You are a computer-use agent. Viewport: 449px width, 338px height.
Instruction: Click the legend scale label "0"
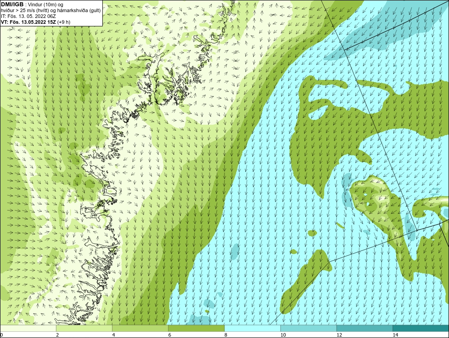pyautogui.click(x=1, y=335)
